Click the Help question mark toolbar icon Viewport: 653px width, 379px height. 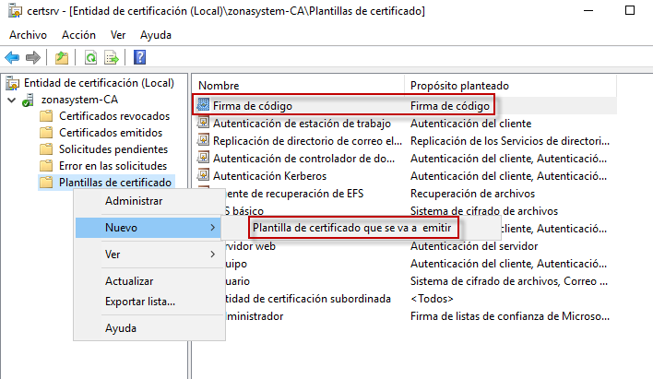coord(139,57)
